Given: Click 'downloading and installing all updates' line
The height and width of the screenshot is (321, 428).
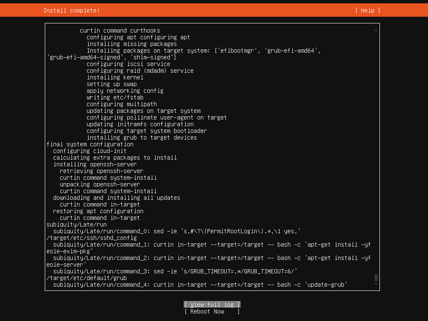Looking at the screenshot, I should click(x=117, y=197).
